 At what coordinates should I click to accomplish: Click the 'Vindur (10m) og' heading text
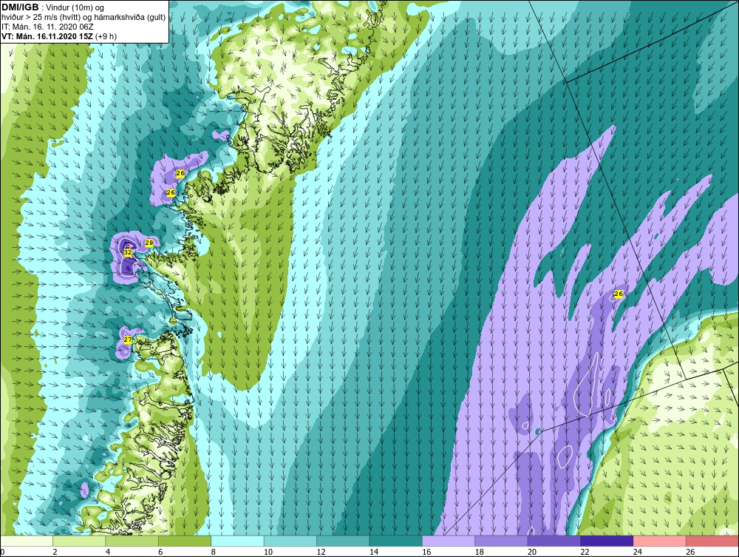click(x=75, y=8)
